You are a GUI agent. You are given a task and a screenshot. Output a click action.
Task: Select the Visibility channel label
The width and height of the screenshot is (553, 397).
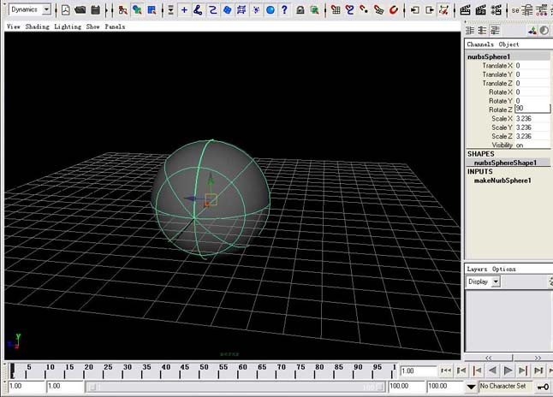coord(502,145)
